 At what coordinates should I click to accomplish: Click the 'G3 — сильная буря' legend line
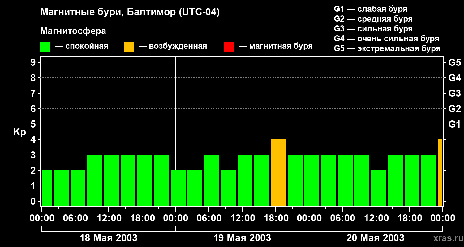(373, 29)
